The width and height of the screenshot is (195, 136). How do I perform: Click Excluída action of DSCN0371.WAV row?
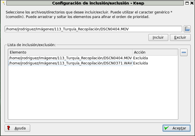point(140,63)
